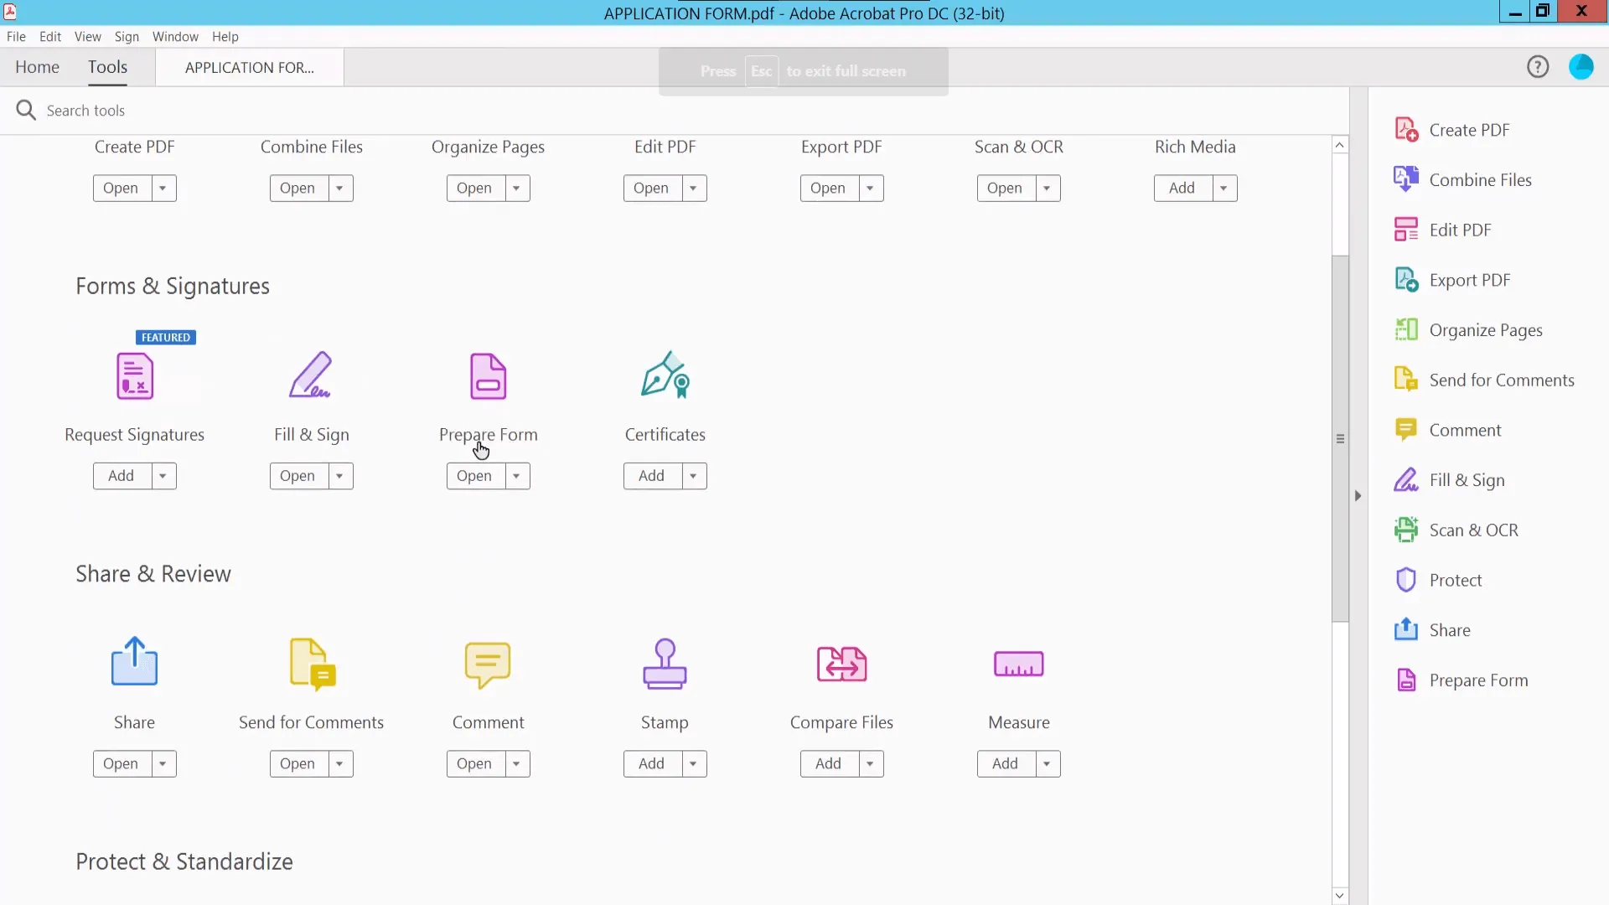Expand dropdown arrow next to Certificates Add

pyautogui.click(x=694, y=476)
